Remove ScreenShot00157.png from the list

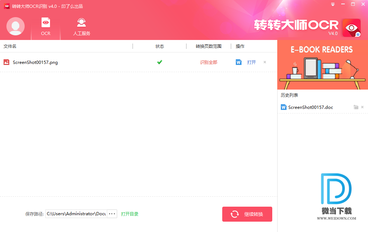[x=265, y=62]
